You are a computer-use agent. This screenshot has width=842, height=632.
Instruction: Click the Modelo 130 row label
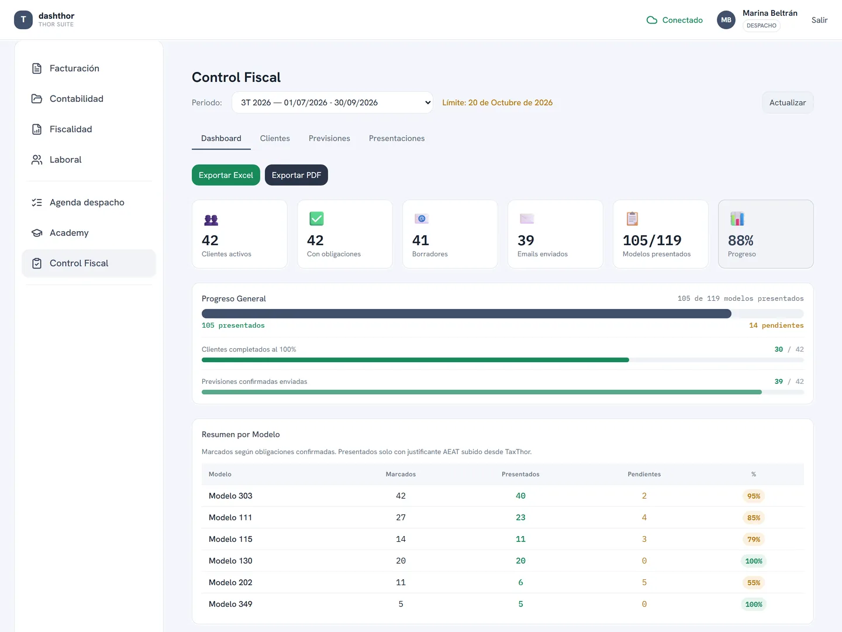[230, 561]
